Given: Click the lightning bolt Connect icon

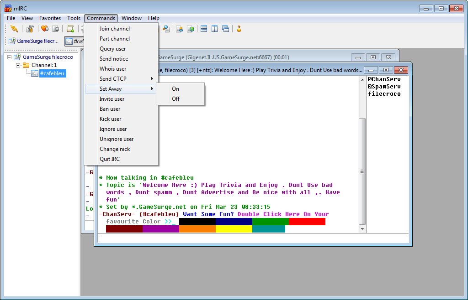Looking at the screenshot, I should [x=14, y=29].
